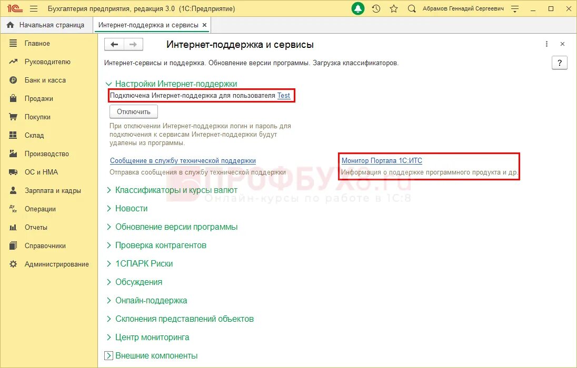This screenshot has width=577, height=368.
Task: Open the service settings dropdown icon next to username
Action: (515, 8)
